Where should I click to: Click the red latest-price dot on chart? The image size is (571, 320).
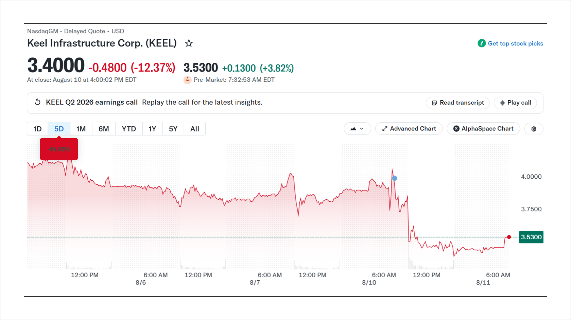click(509, 237)
